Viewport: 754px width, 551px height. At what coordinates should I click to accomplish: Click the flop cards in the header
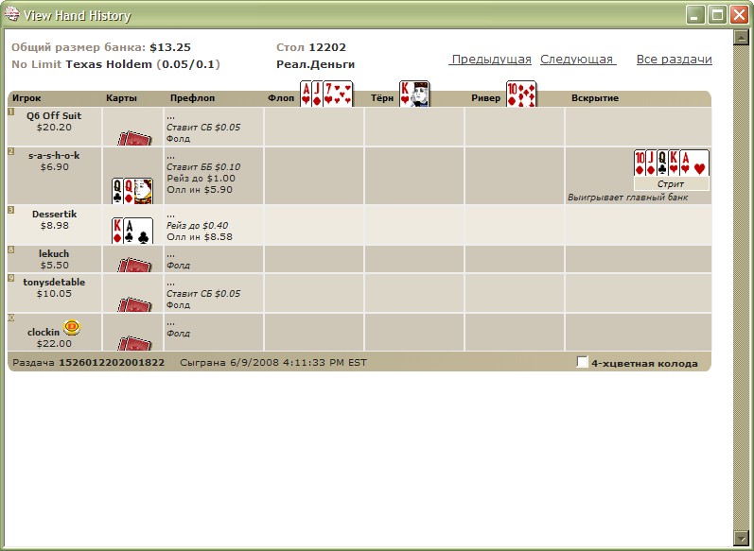(x=326, y=94)
